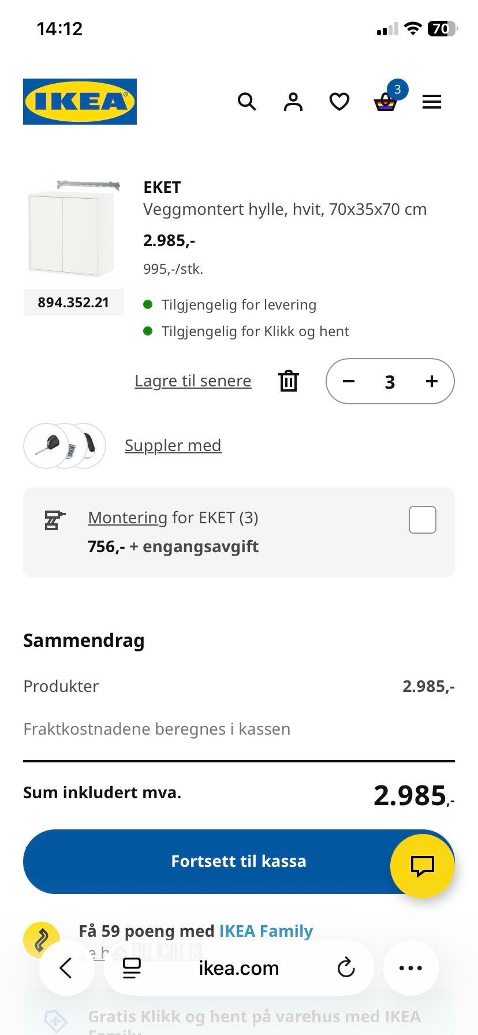
Task: Open the Montering service info link
Action: pyautogui.click(x=128, y=517)
